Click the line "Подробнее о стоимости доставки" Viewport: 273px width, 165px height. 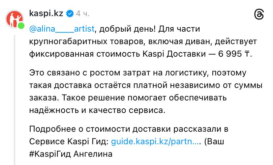point(129,129)
